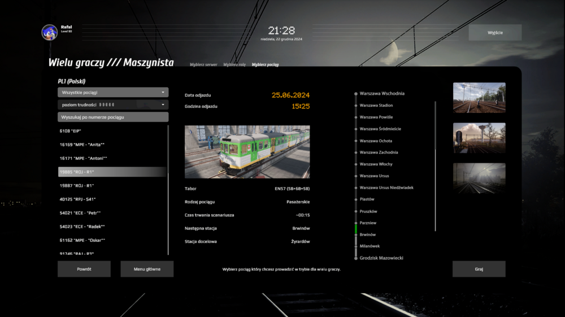Open the "poziom trudności" difficulty dropdown

click(113, 105)
